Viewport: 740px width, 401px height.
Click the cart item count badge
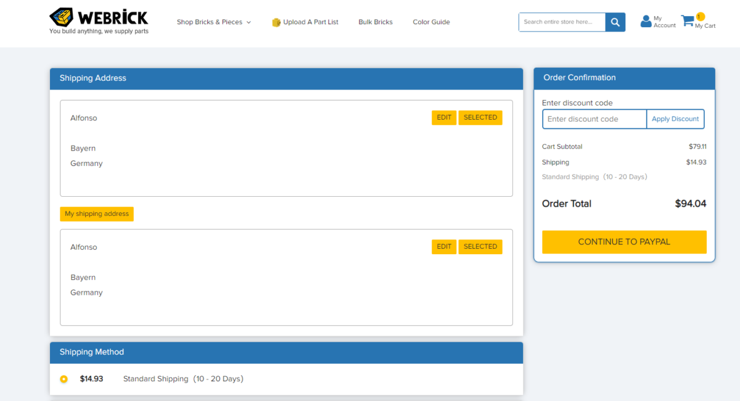(x=700, y=17)
